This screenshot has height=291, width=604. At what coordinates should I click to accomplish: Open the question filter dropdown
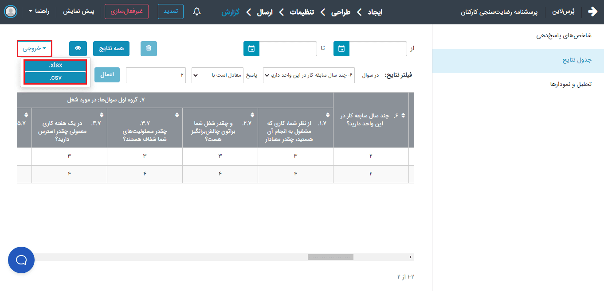pos(309,75)
